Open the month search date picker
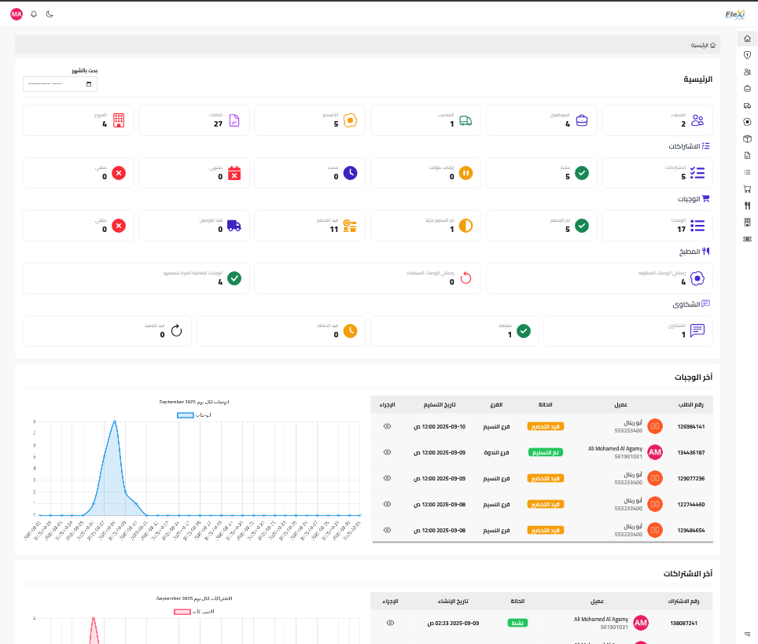Viewport: 758px width, 644px height. (61, 83)
